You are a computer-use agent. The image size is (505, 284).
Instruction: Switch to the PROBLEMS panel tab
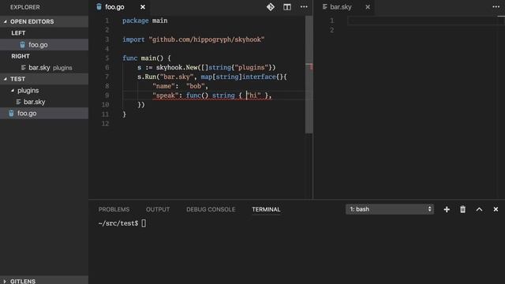(x=114, y=209)
